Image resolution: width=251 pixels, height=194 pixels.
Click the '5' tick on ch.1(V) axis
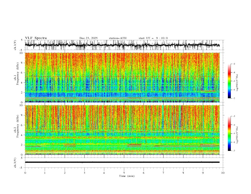click(x=22, y=40)
